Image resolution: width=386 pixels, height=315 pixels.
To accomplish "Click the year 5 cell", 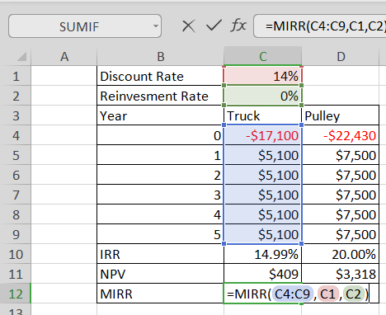I will point(161,234).
